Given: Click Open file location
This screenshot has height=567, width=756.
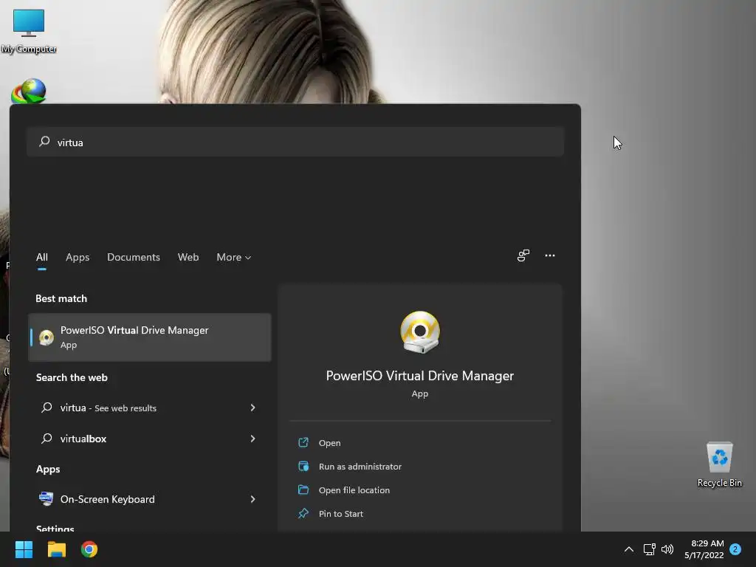Looking at the screenshot, I should (354, 490).
